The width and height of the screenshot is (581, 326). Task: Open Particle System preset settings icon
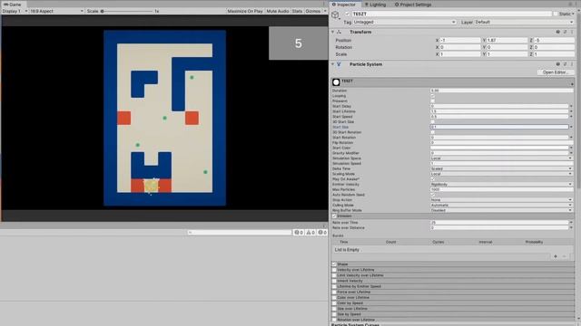pyautogui.click(x=565, y=64)
